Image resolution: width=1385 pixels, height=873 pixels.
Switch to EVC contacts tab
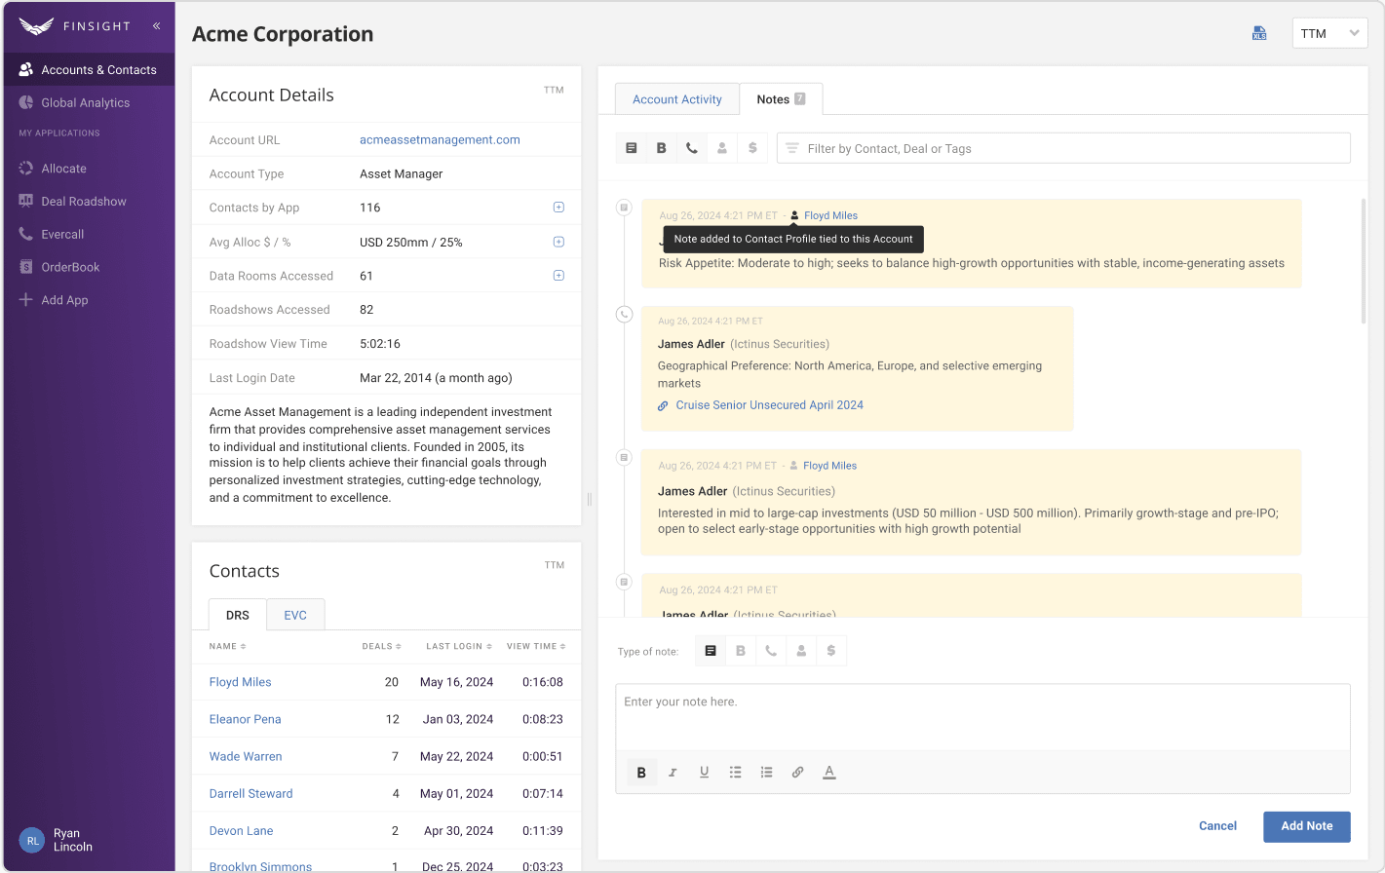295,615
